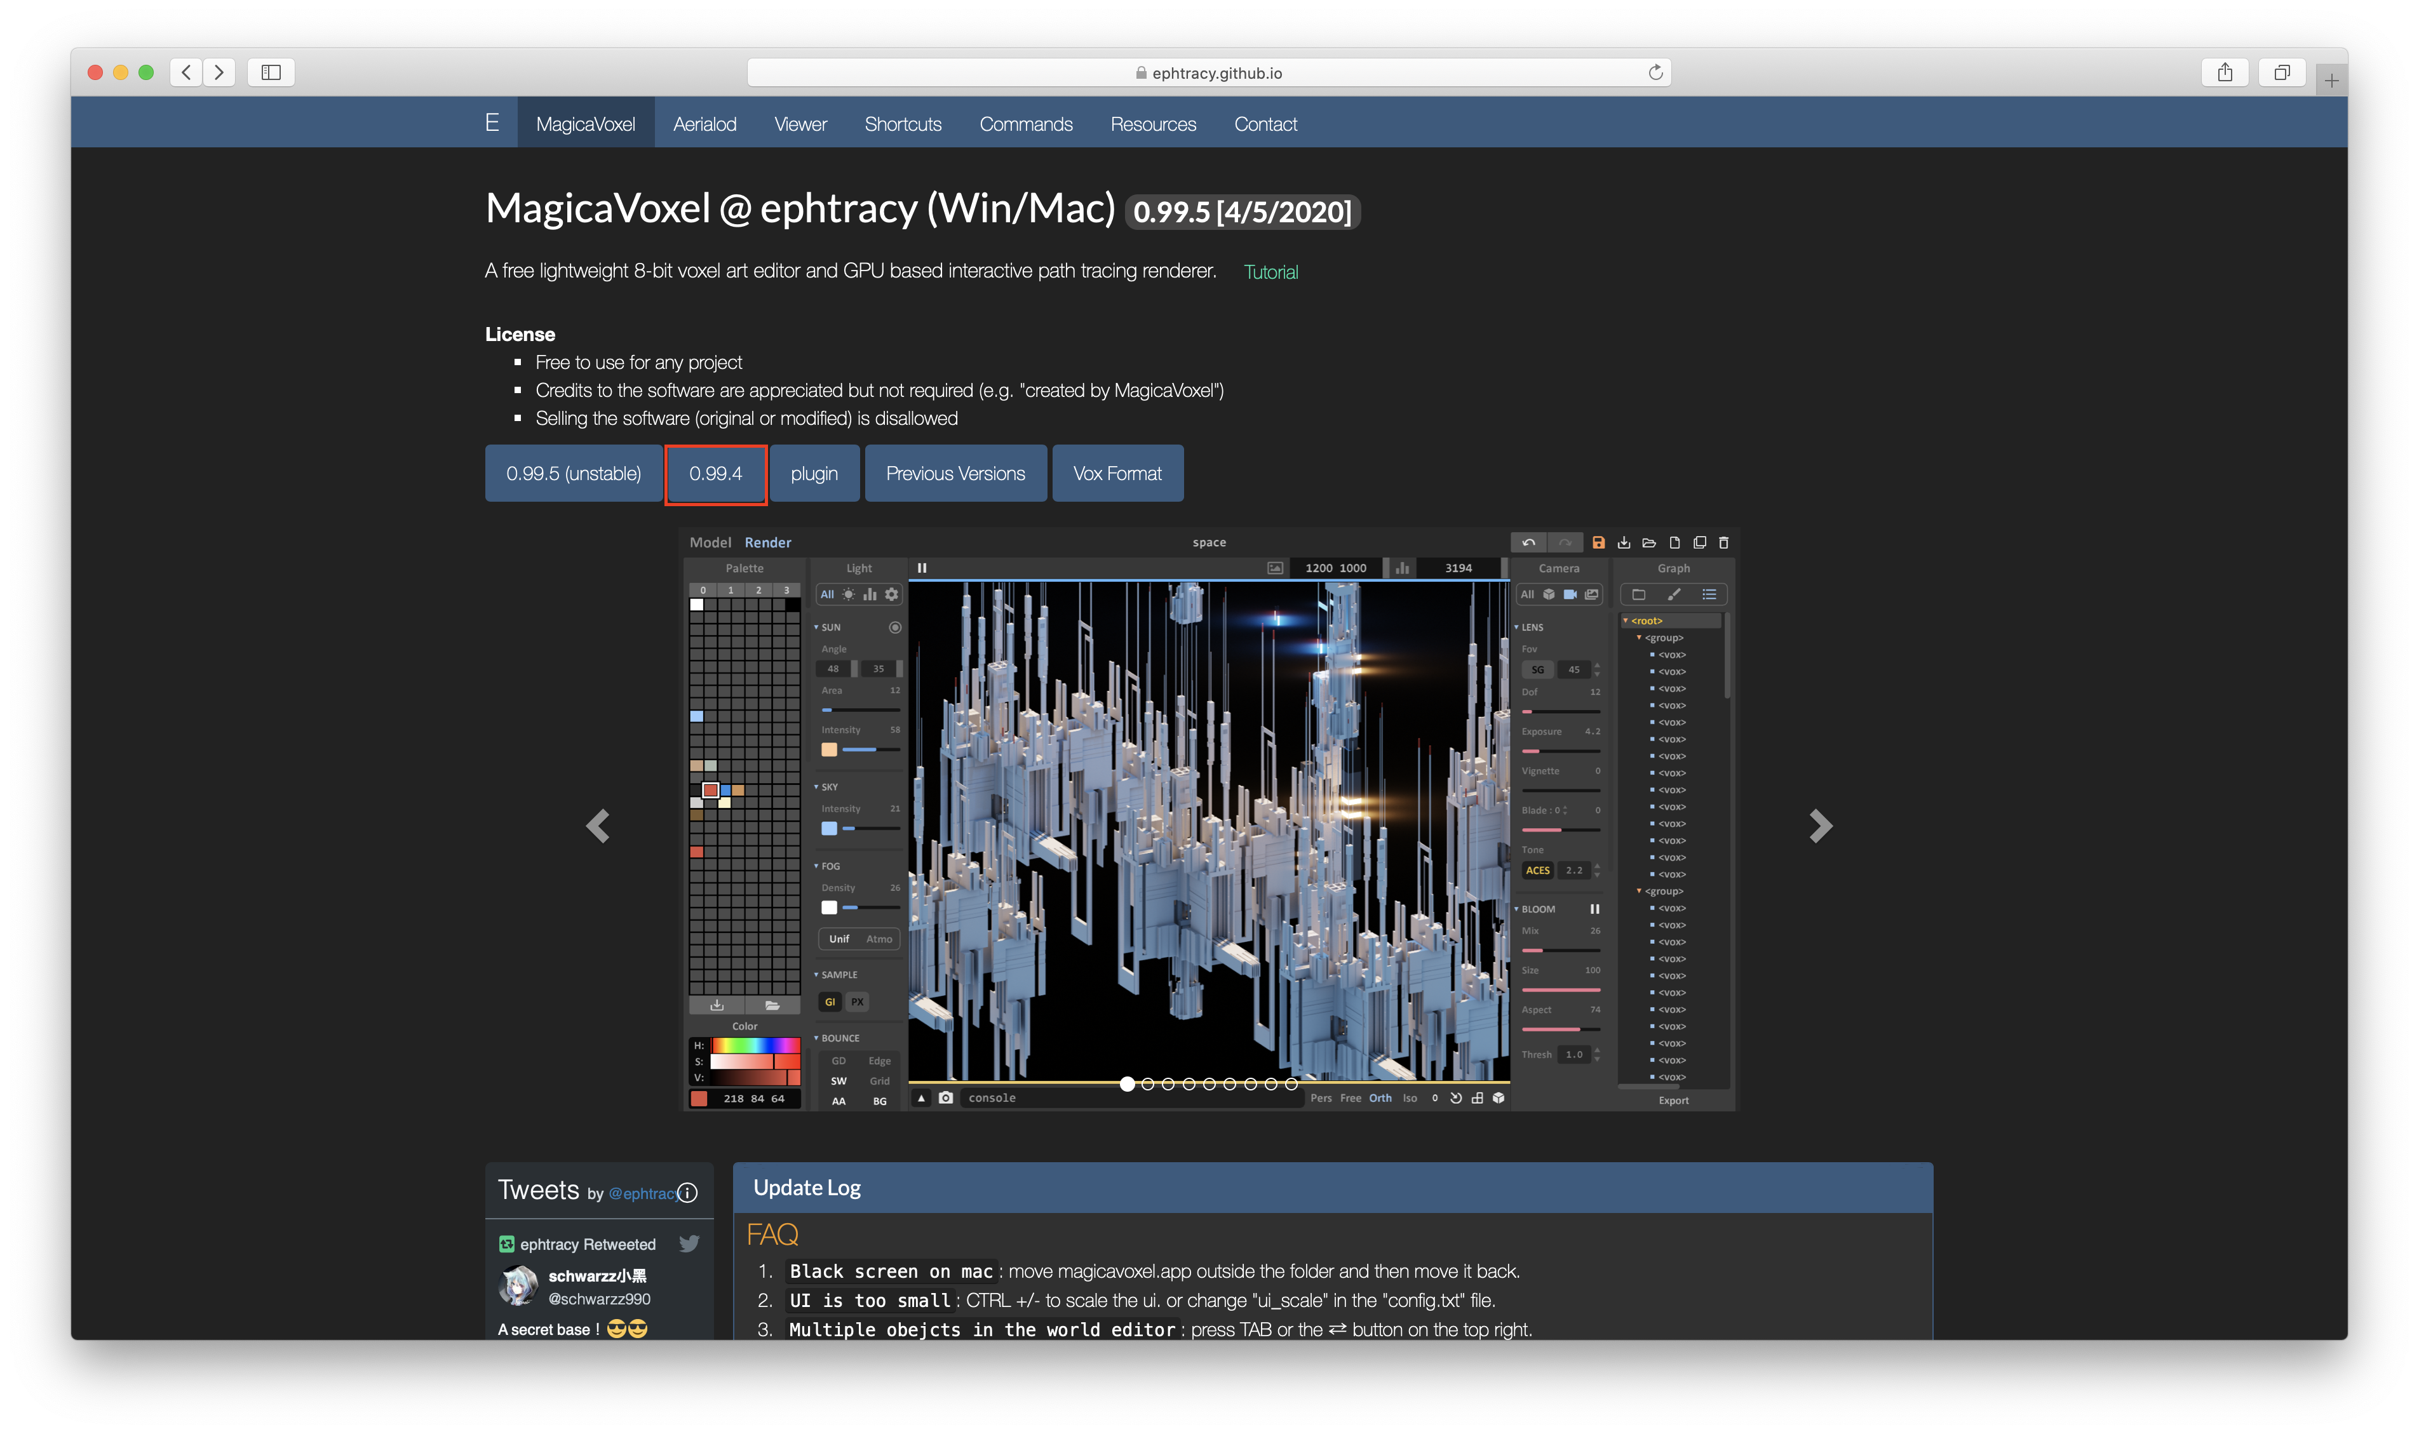Download 0.99.5 (unstable) version
Viewport: 2419px width, 1434px height.
pos(573,474)
